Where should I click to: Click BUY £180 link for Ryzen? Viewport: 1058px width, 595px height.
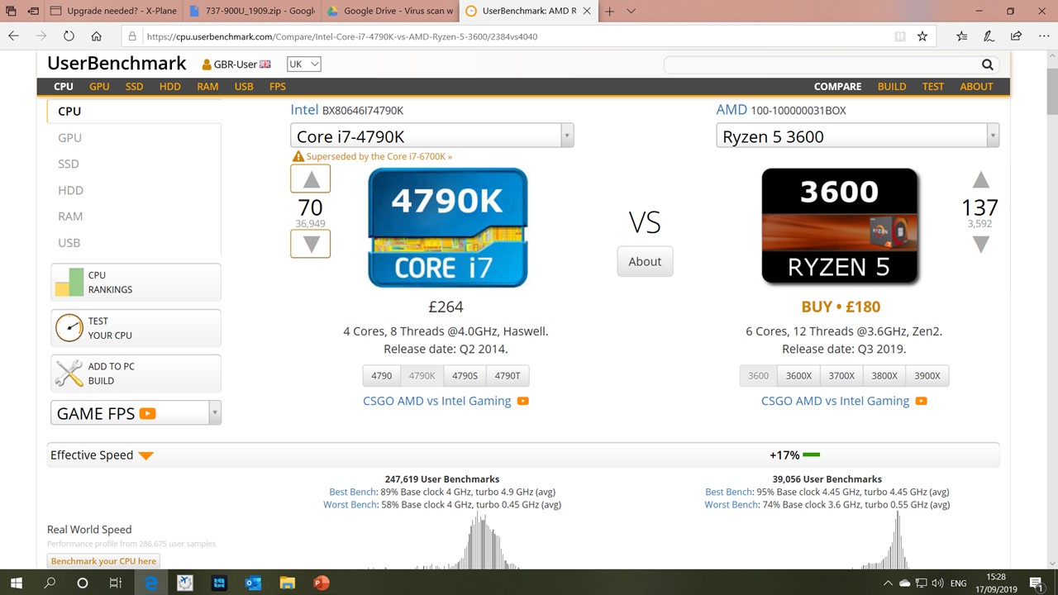(841, 307)
